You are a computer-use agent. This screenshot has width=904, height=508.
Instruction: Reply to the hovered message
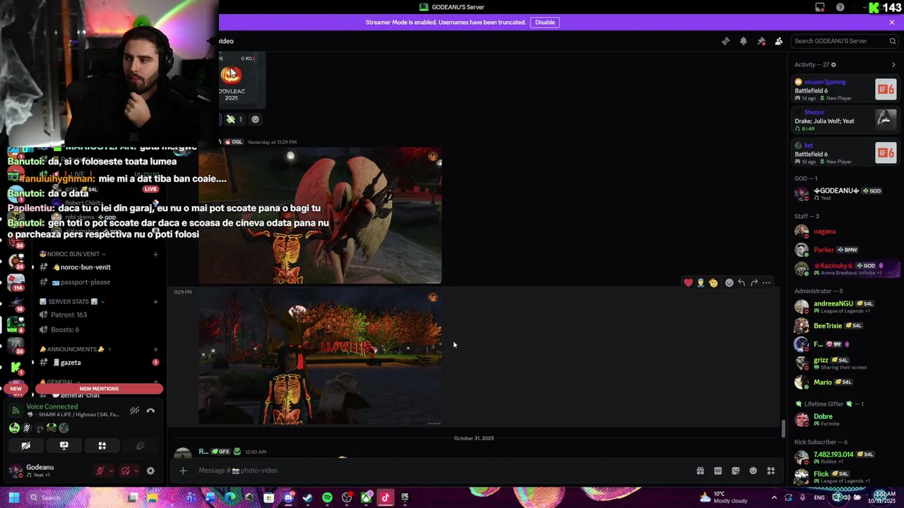point(742,283)
